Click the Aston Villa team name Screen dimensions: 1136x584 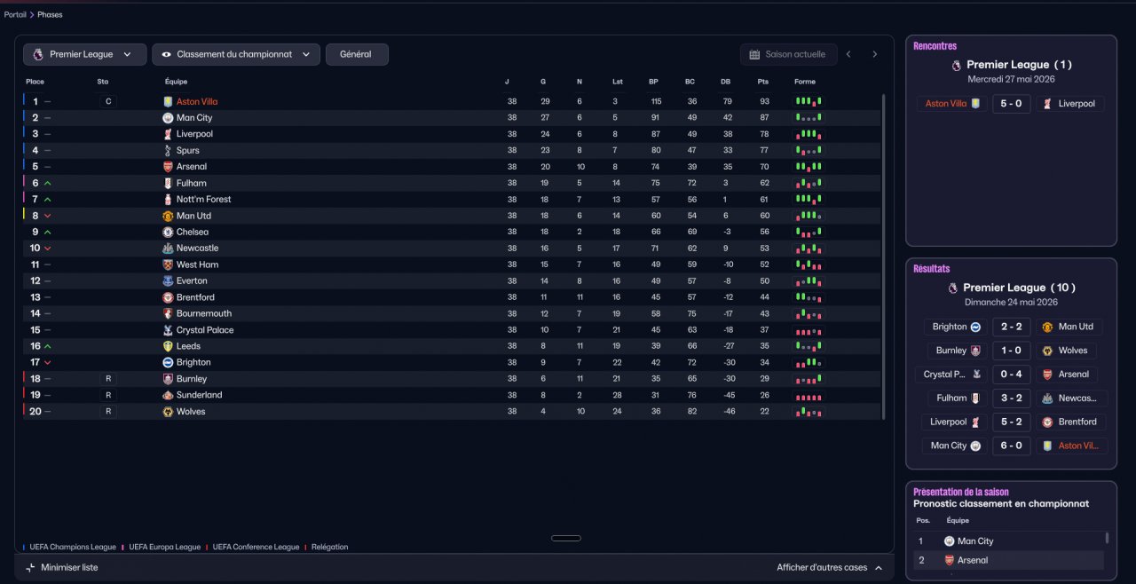197,102
